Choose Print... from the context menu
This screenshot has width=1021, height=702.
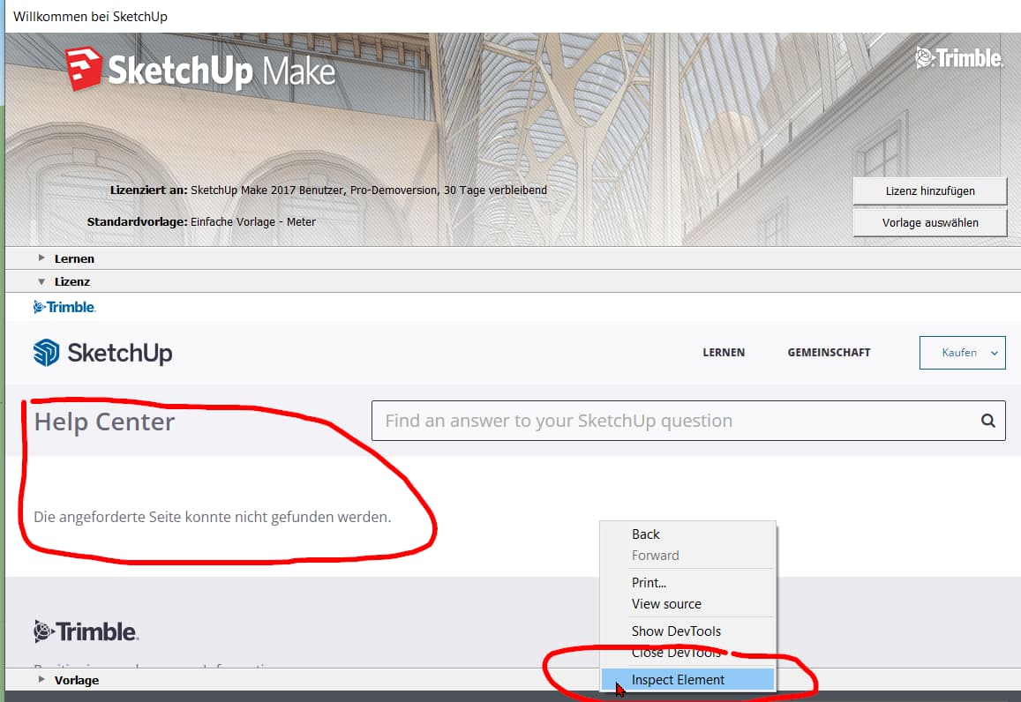(687, 582)
